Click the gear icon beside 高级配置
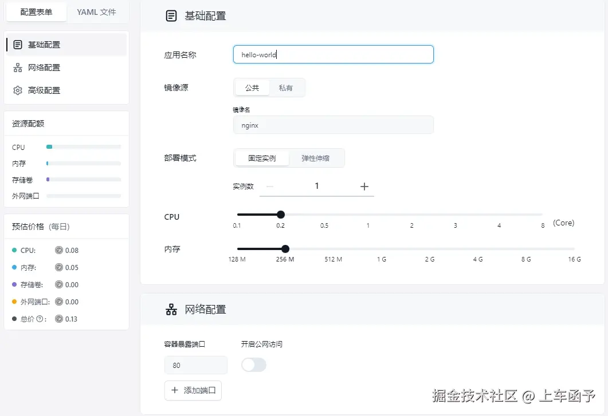 [17, 90]
